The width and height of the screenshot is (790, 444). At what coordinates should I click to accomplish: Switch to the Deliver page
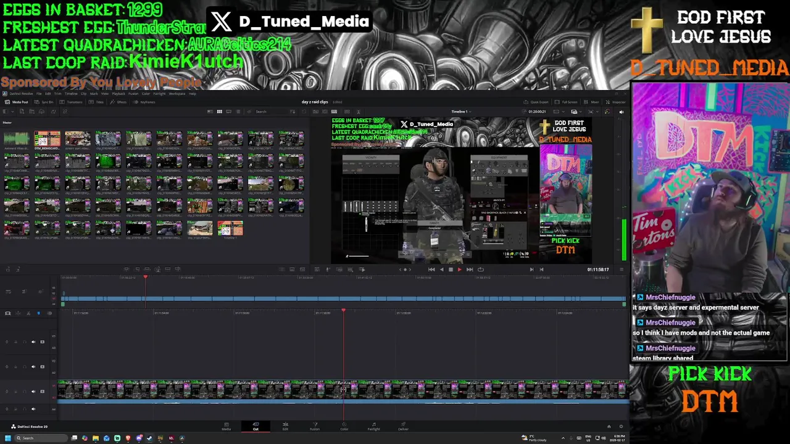[x=404, y=427]
